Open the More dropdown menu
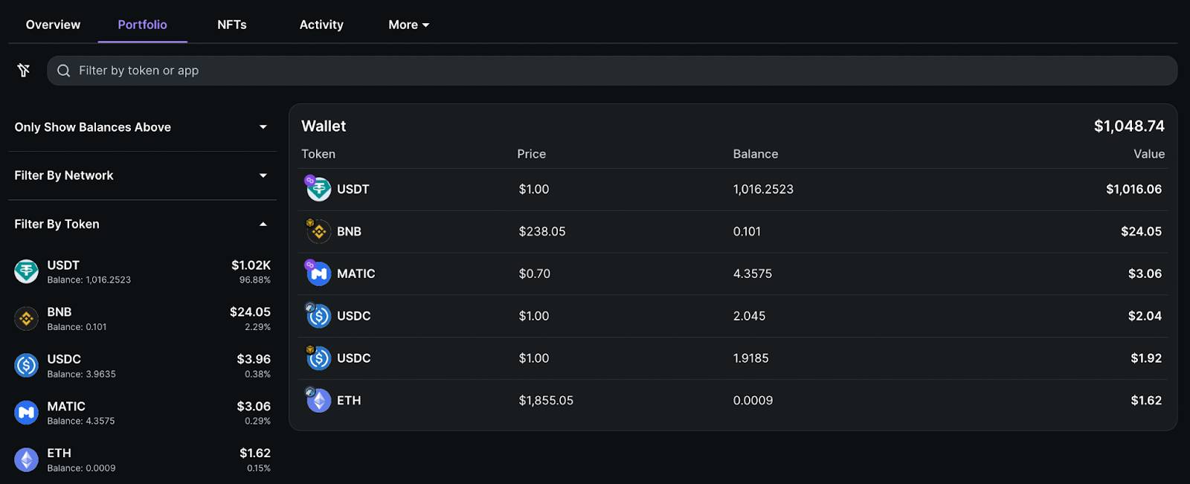The image size is (1190, 484). point(408,25)
